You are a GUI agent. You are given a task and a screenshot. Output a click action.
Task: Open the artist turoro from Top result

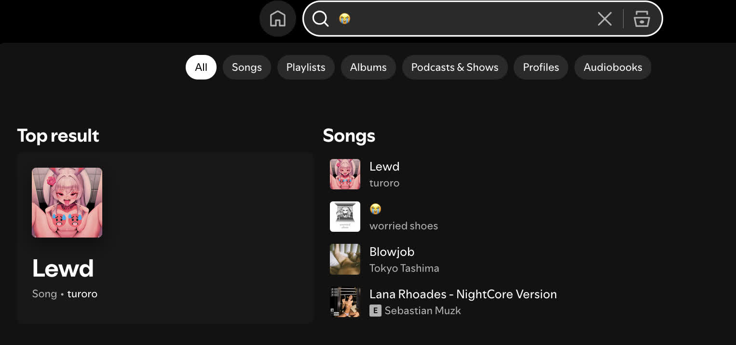click(82, 293)
